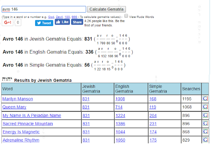Click searches count 868
Screen dimensions: 216x150
click(186, 132)
